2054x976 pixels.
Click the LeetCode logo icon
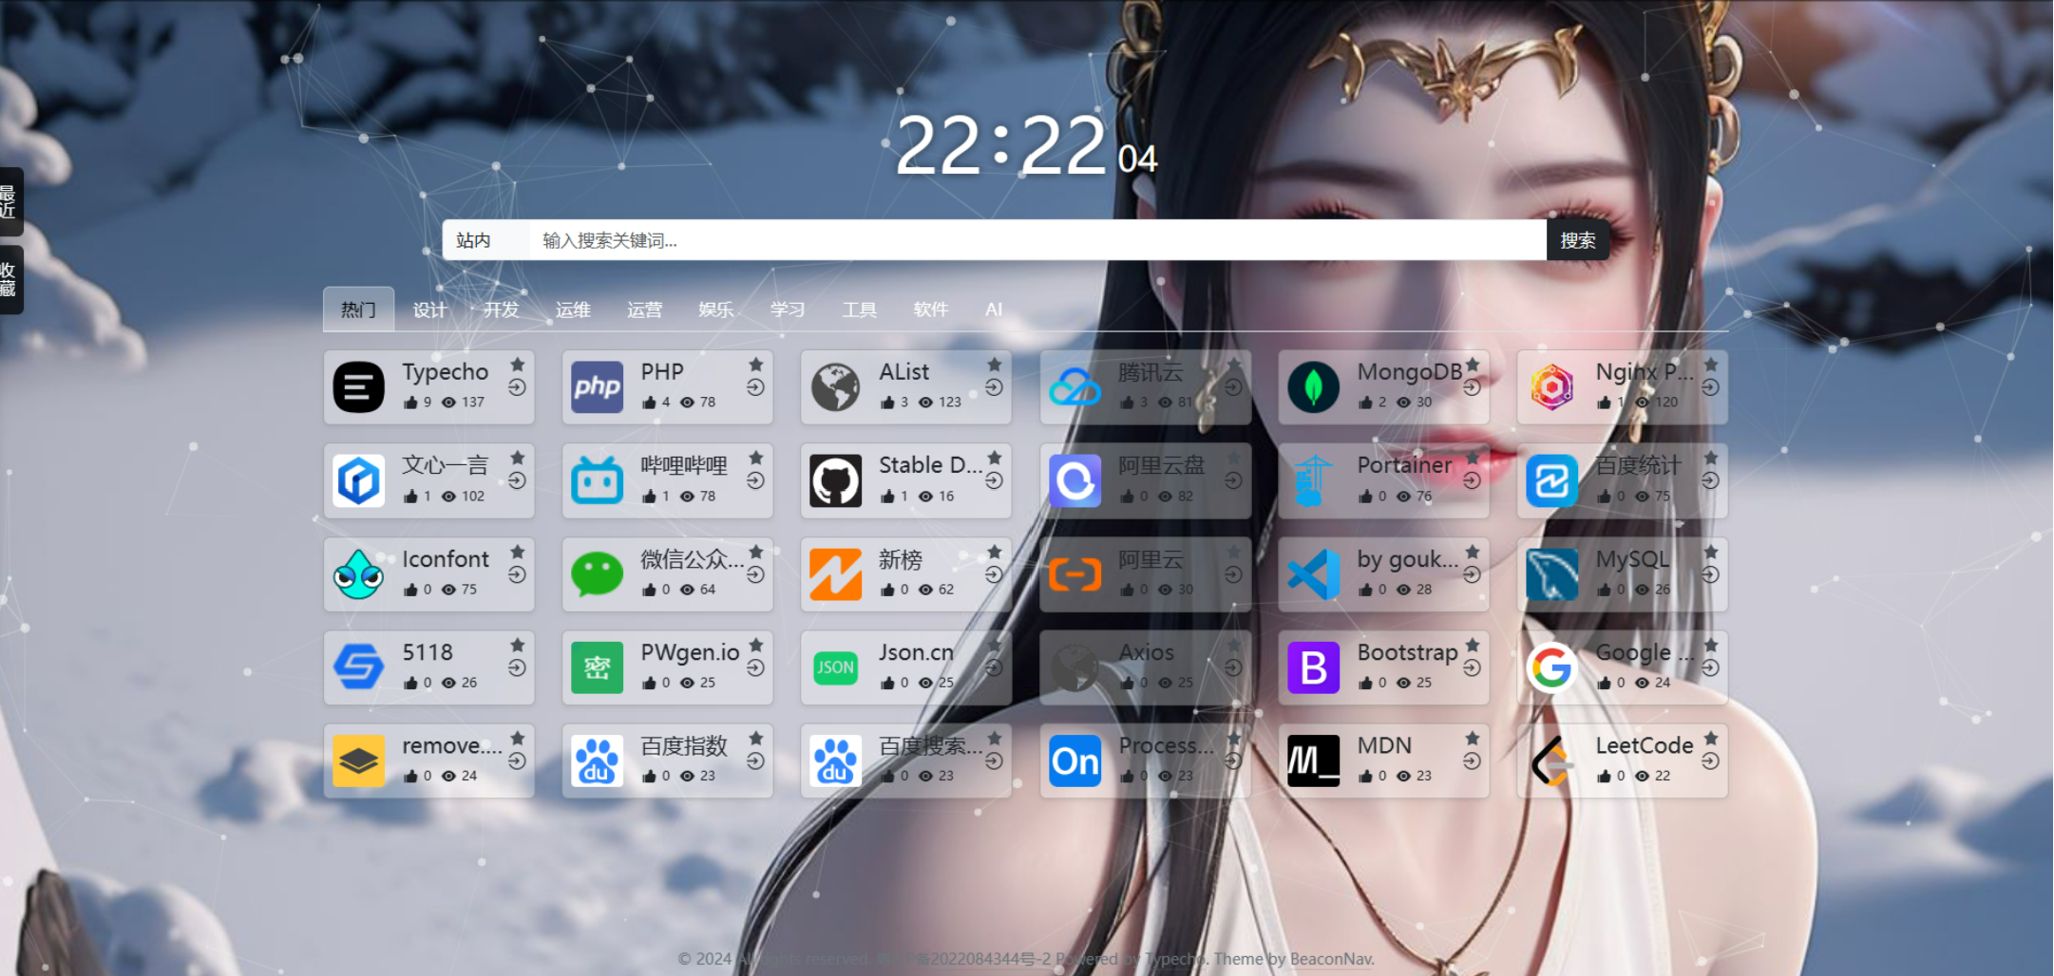click(x=1551, y=761)
